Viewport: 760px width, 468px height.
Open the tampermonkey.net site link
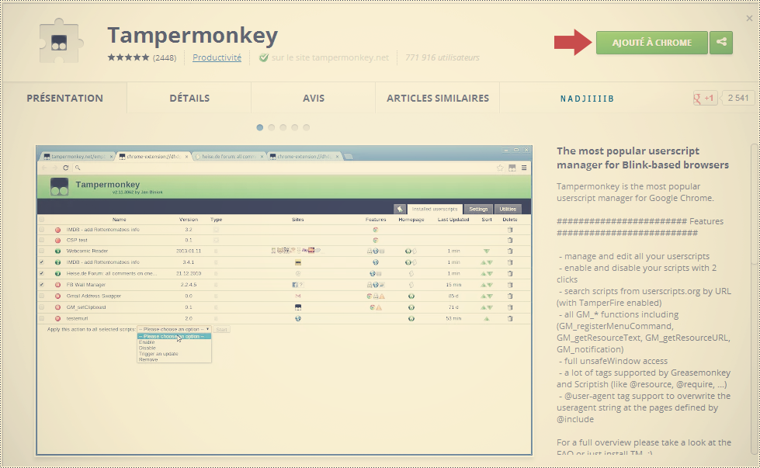(330, 57)
